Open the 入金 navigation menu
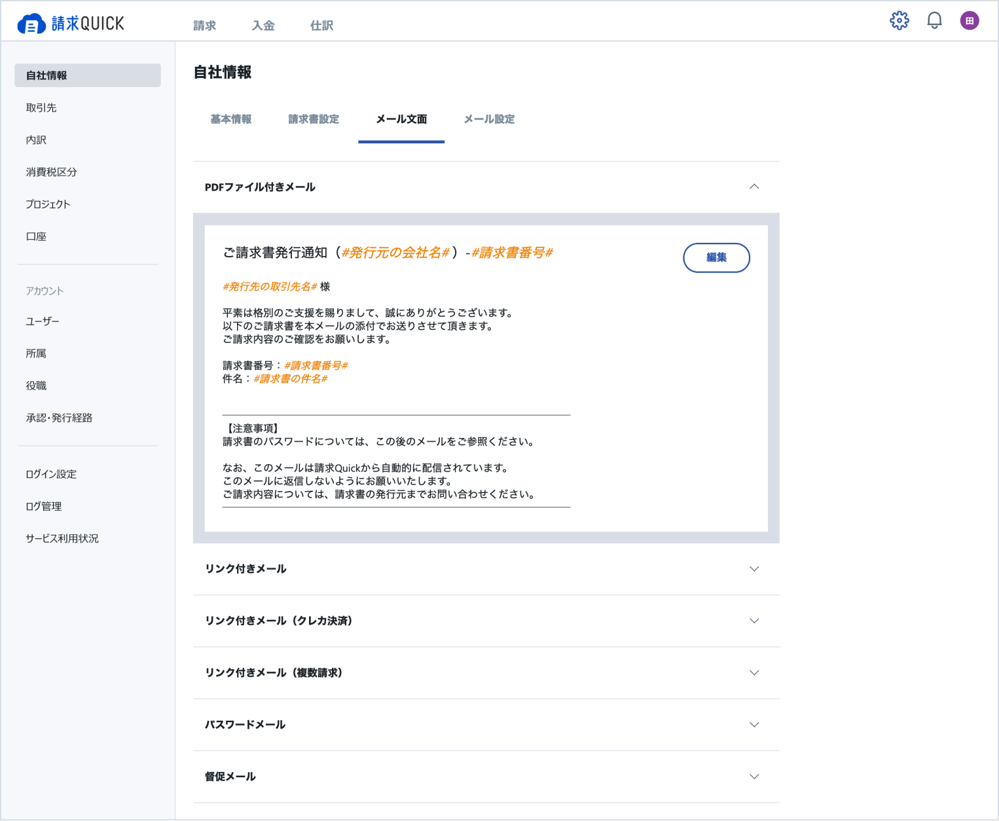The height and width of the screenshot is (821, 999). point(263,24)
